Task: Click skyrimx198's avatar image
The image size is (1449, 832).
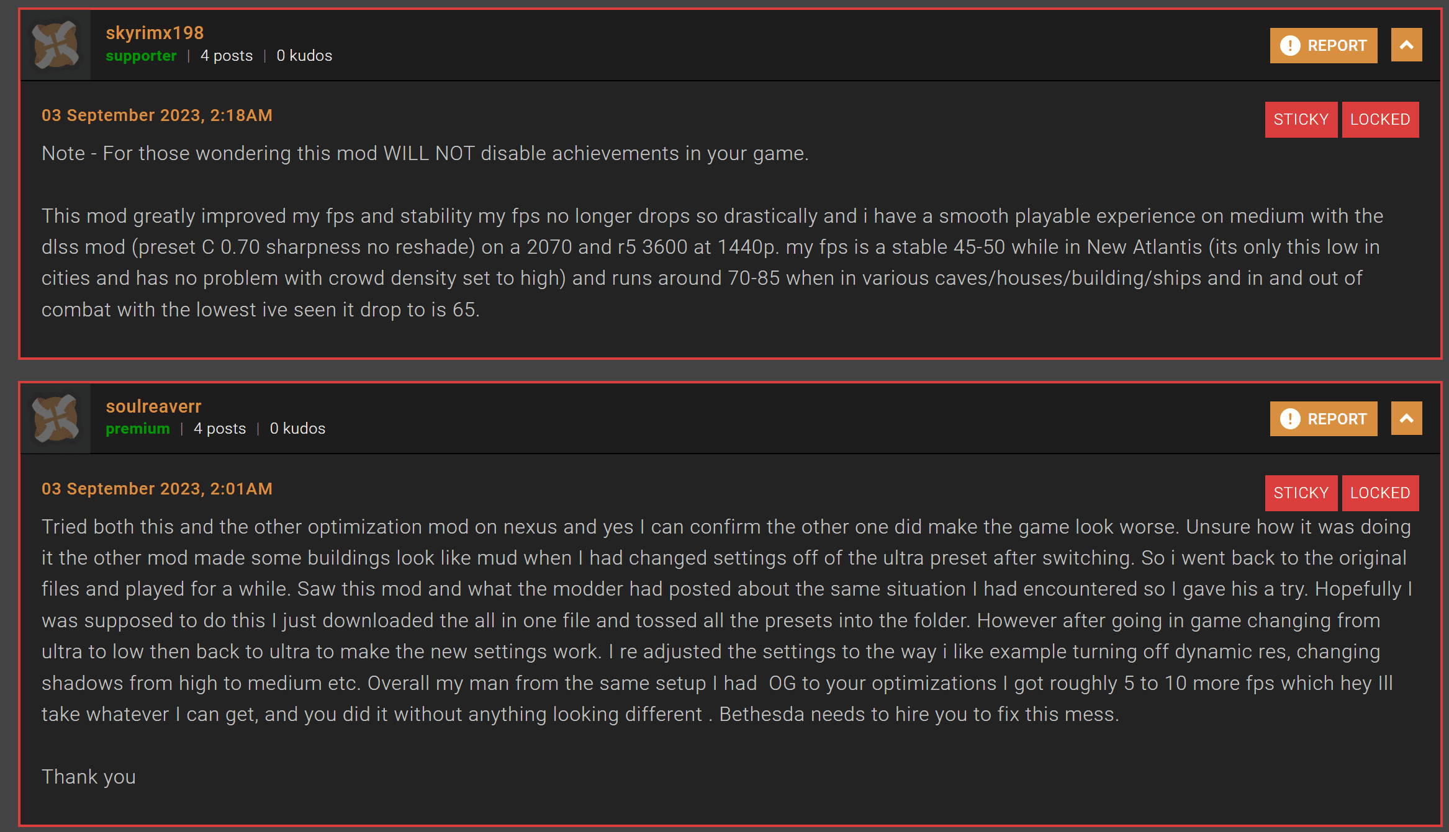Action: [x=56, y=45]
